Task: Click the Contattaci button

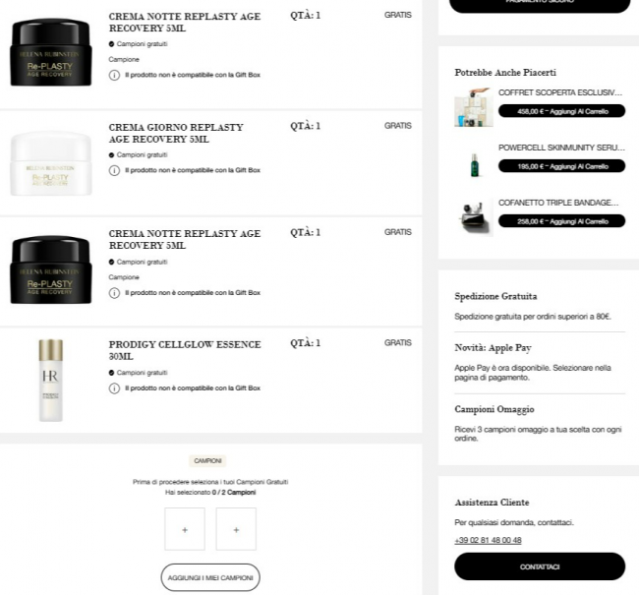Action: pos(540,566)
